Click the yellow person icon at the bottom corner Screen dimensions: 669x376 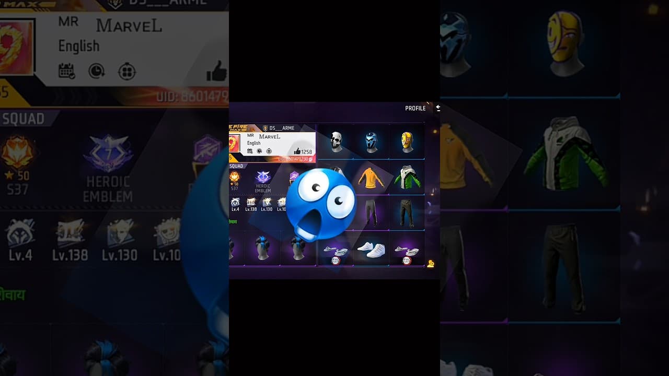point(430,264)
